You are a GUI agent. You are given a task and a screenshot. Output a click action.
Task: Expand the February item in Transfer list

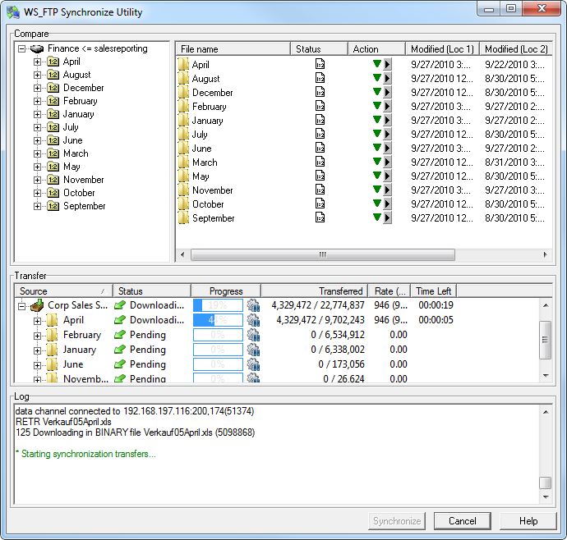[x=37, y=335]
